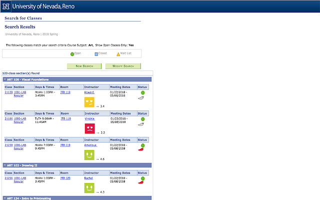
Task: Open room JTB 119 link in Virginia's row
Action: (x=65, y=119)
